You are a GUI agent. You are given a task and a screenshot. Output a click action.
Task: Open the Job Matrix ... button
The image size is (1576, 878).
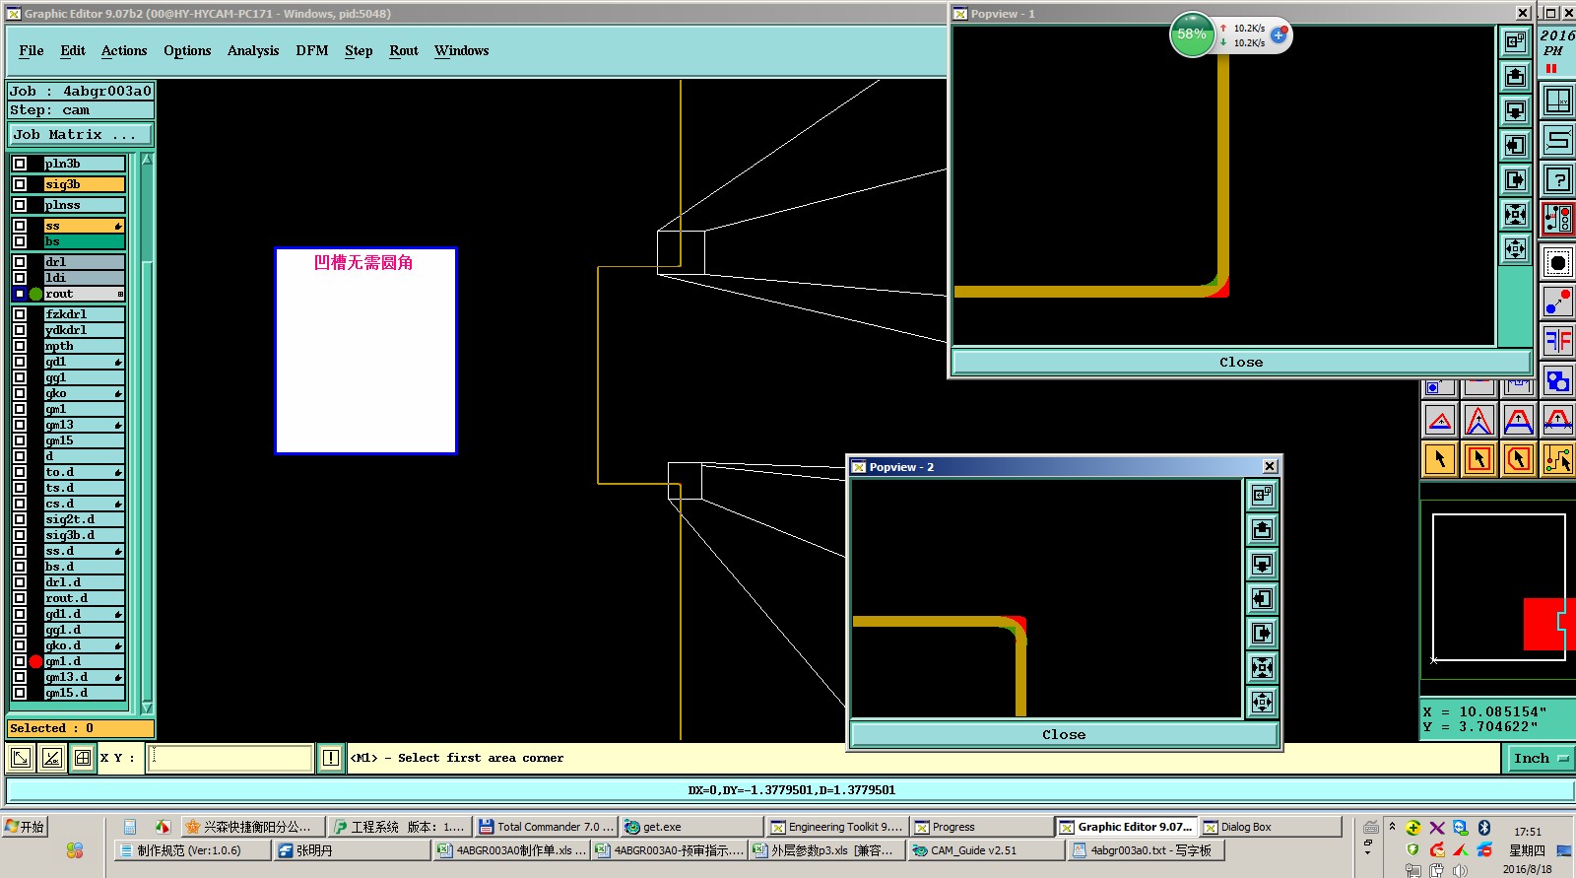pyautogui.click(x=81, y=135)
